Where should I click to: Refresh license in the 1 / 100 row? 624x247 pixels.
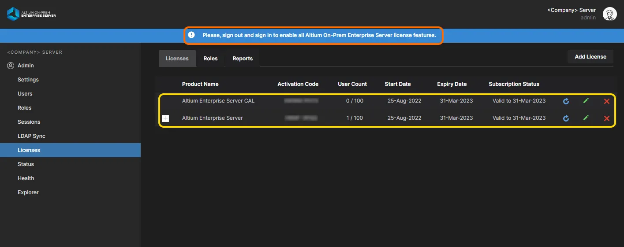tap(566, 118)
